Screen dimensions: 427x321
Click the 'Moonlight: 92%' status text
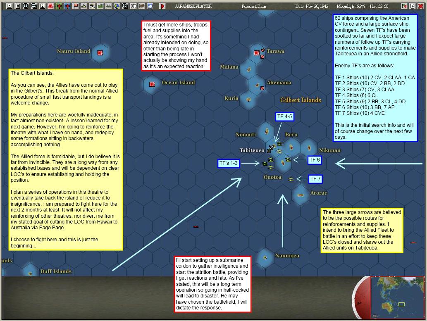click(351, 6)
